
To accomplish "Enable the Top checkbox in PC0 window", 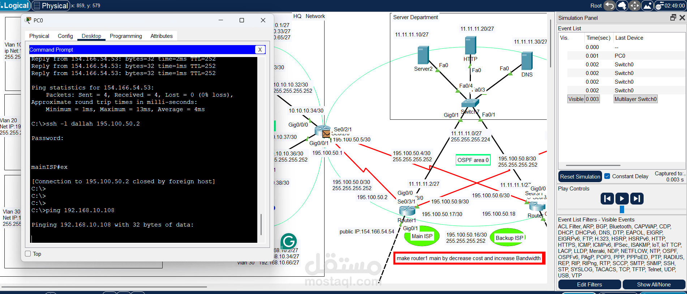I will (x=28, y=254).
